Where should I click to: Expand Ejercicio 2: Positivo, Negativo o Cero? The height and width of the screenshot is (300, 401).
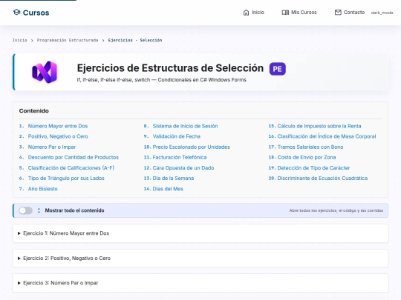pyautogui.click(x=200, y=259)
